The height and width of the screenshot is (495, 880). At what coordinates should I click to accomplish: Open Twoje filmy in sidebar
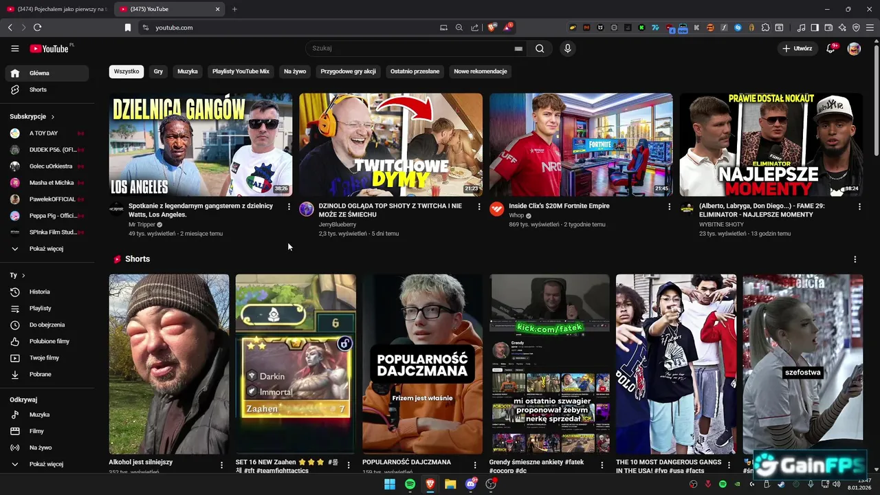[x=47, y=357]
